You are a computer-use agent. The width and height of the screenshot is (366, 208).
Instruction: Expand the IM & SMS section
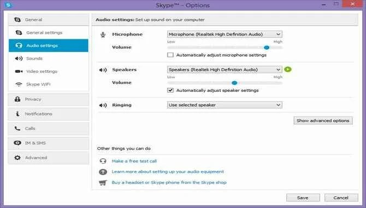pyautogui.click(x=49, y=143)
